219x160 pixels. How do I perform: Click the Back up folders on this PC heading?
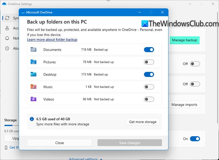coord(57,22)
